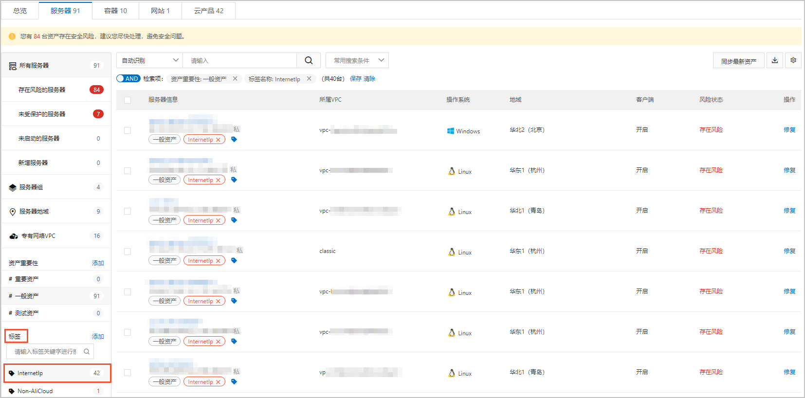Remove the 标签名称: InternetIp filter
This screenshot has width=805, height=398.
tap(309, 79)
